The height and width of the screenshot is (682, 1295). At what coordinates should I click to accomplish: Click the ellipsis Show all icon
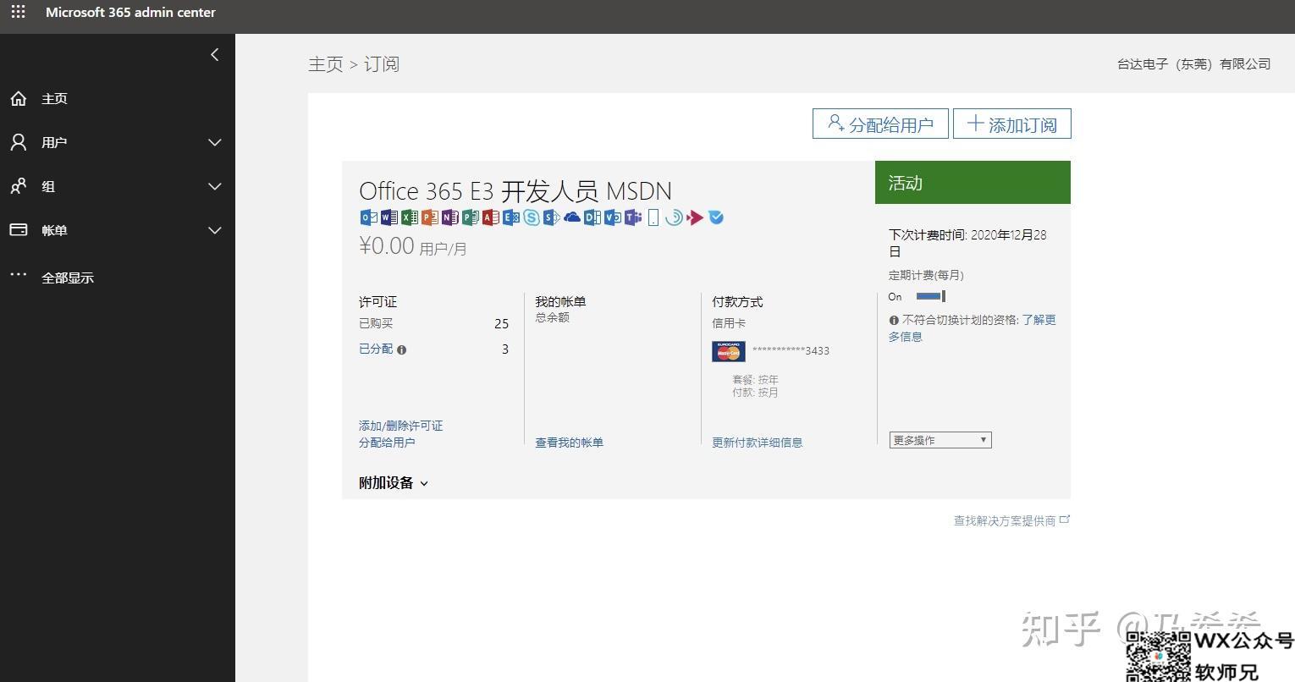19,274
